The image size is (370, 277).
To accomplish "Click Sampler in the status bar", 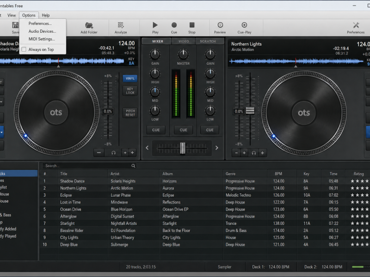I will click(x=224, y=267).
